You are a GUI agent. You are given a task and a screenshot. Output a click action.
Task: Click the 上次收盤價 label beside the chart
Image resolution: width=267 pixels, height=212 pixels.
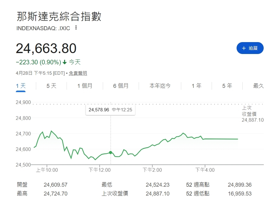pyautogui.click(x=249, y=111)
